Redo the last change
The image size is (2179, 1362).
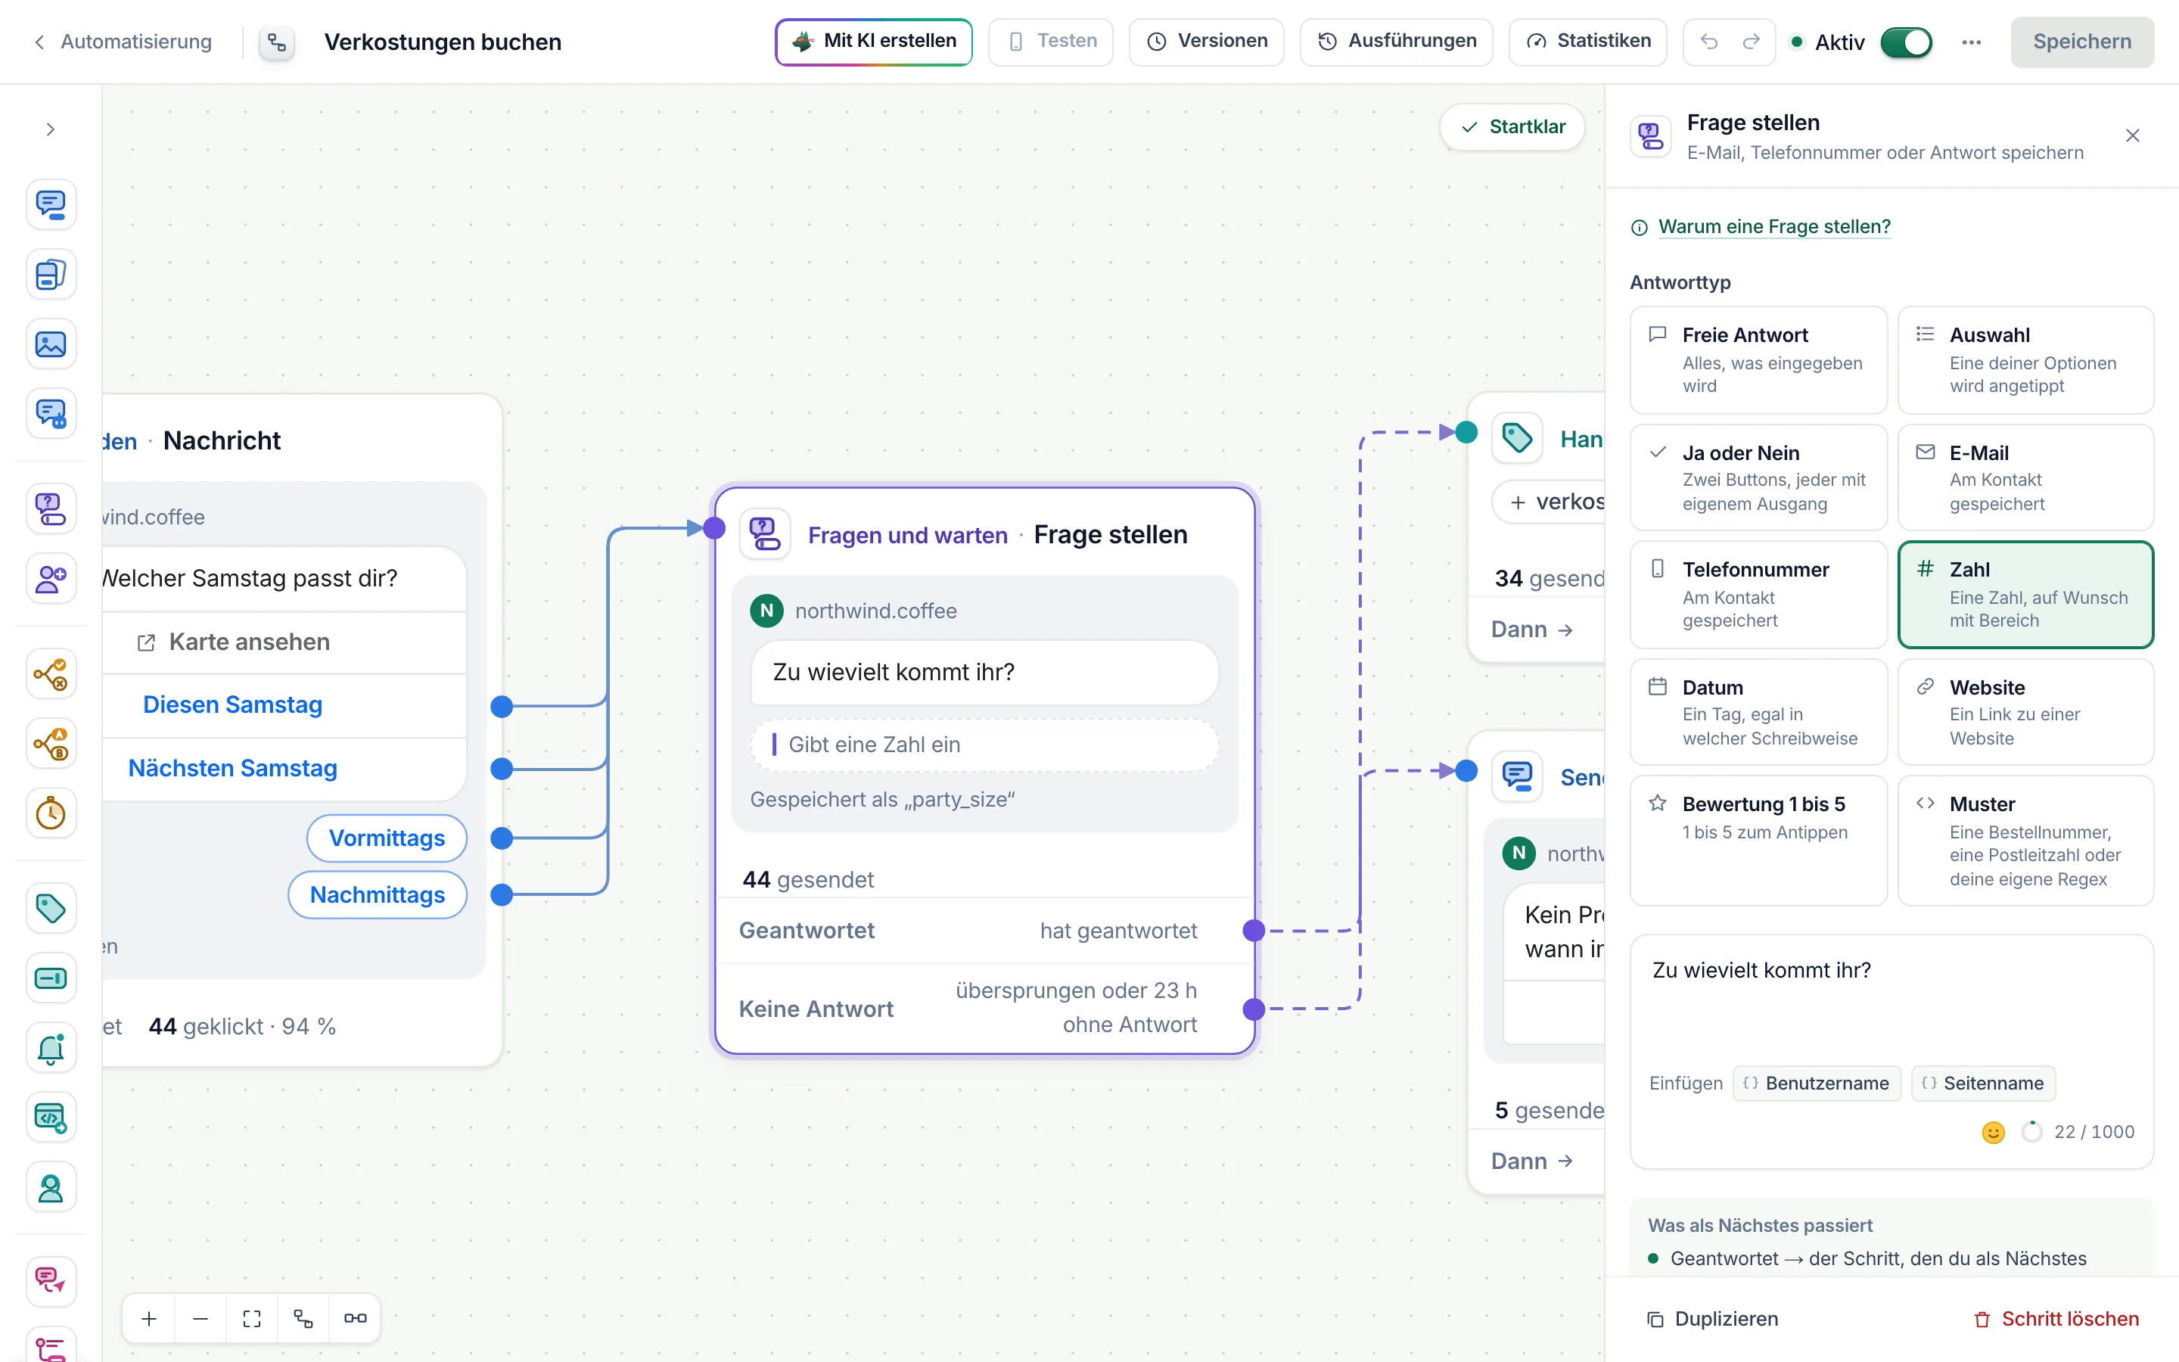click(x=1752, y=42)
